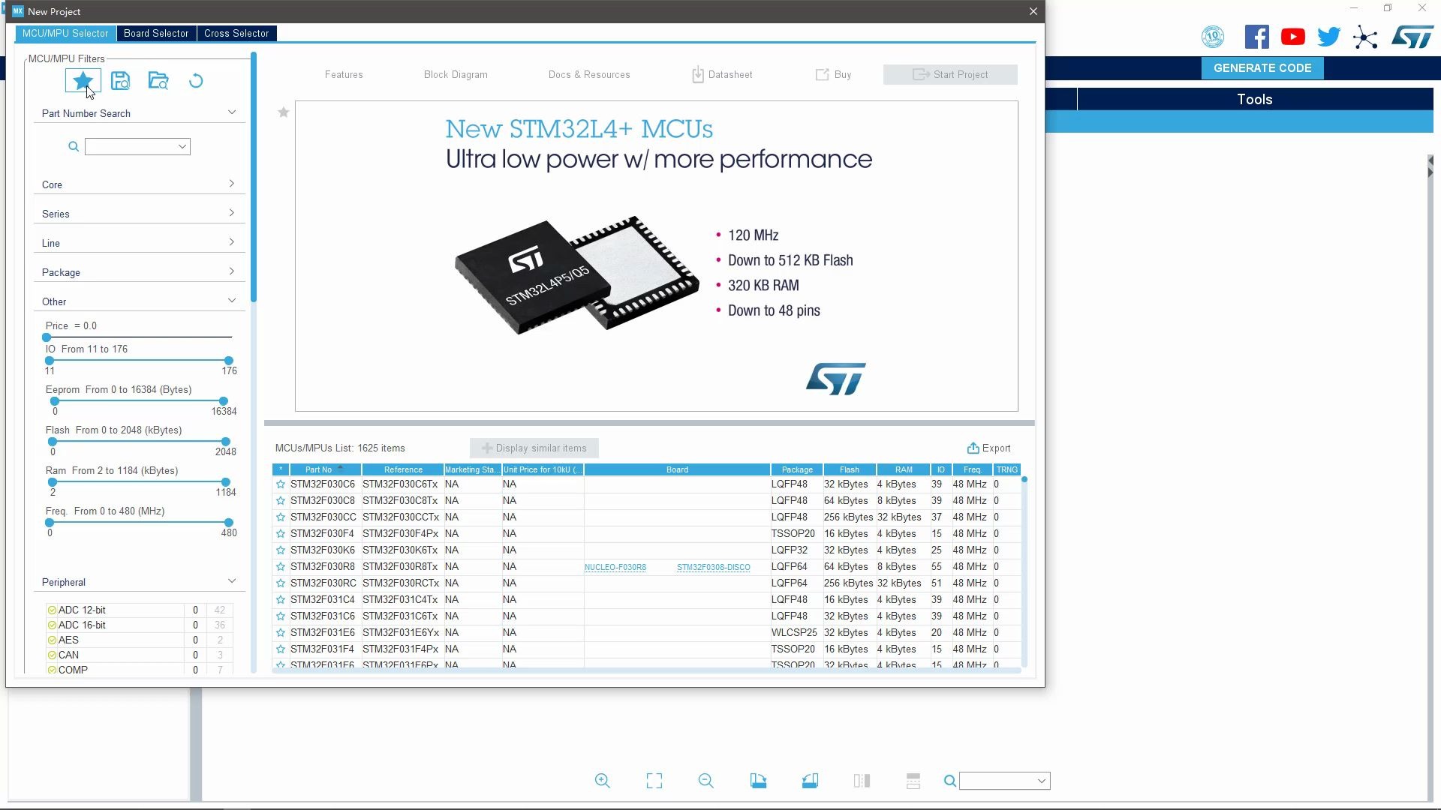Screen dimensions: 1441x810
Task: Sort list by Package column header
Action: click(x=796, y=469)
